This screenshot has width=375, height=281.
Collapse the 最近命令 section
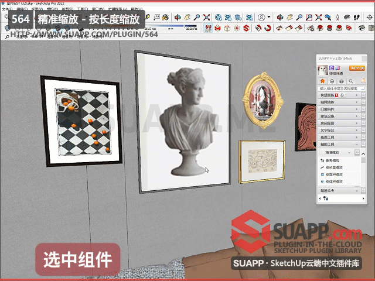pyautogui.click(x=356, y=190)
